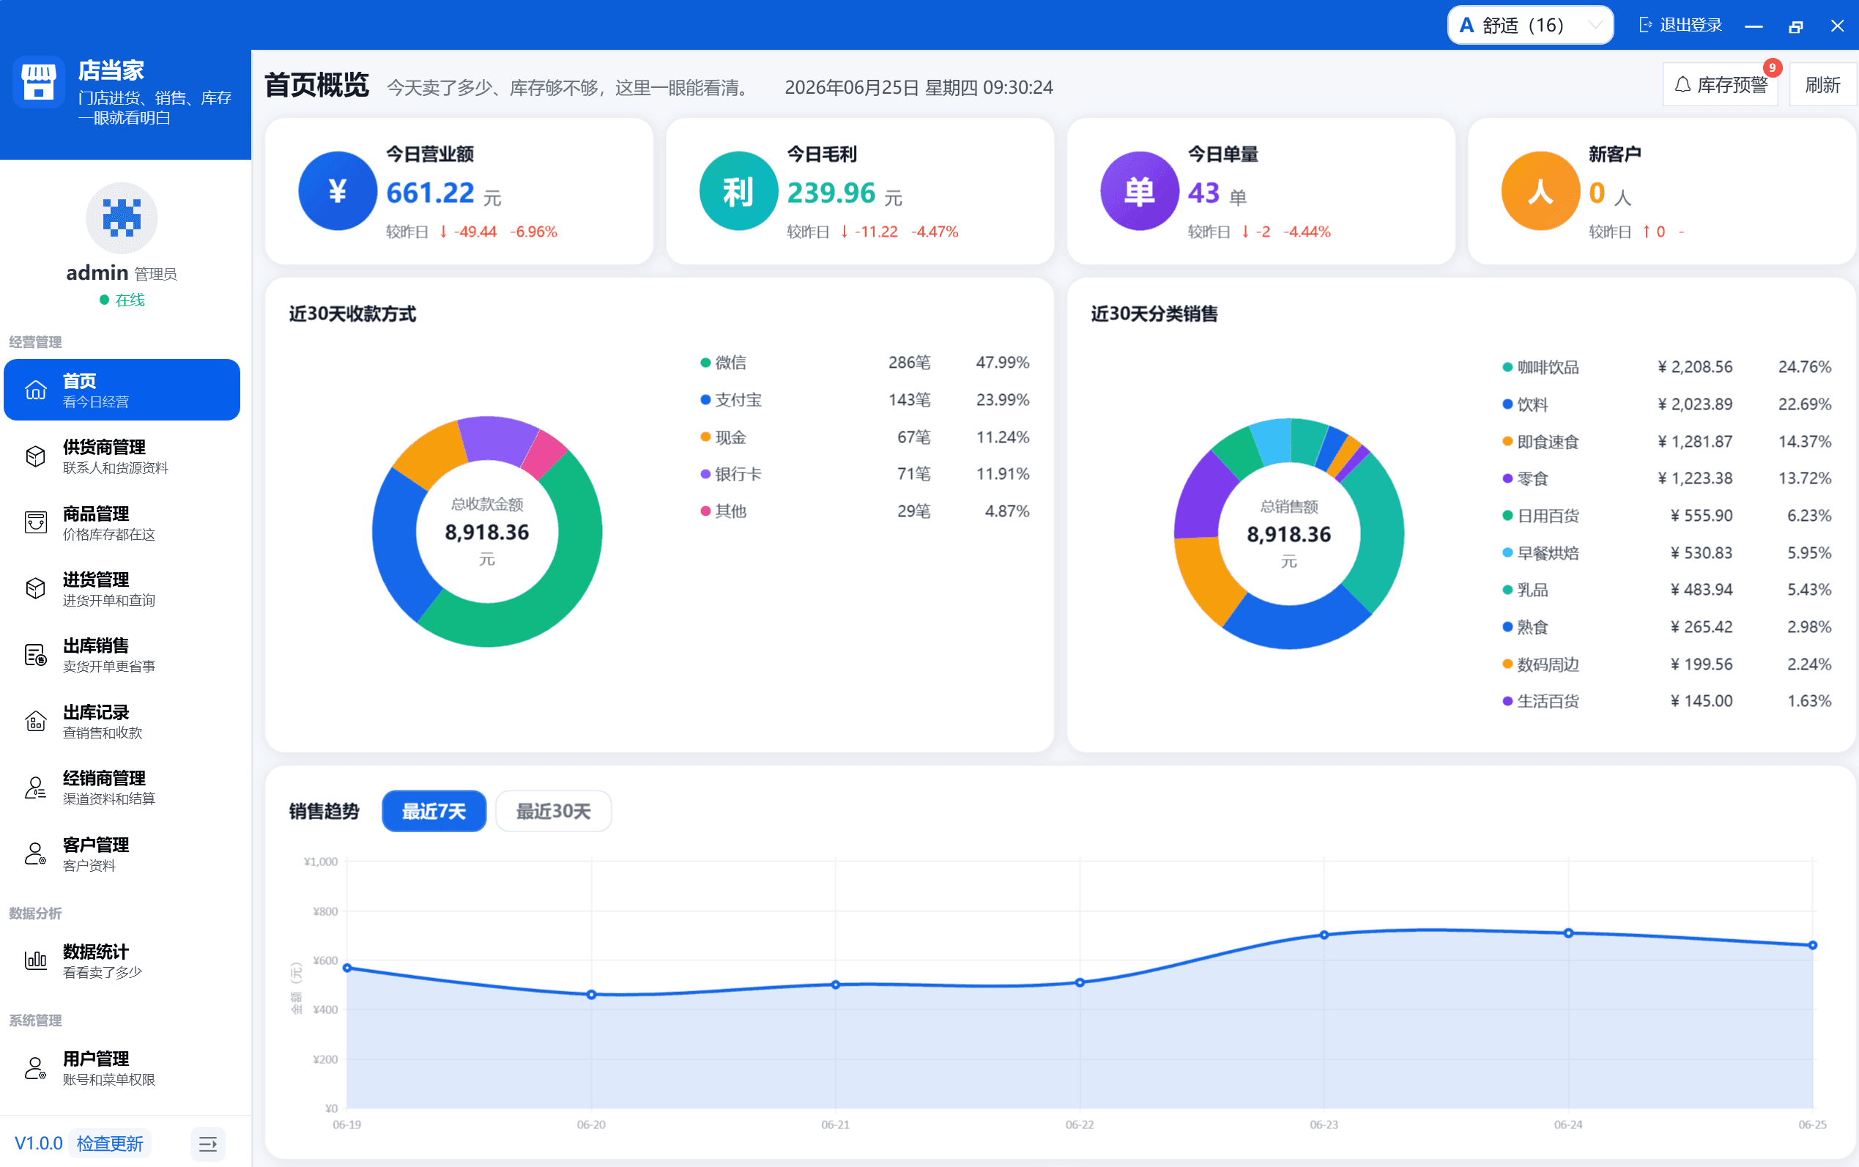Collapse sidebar using the menu fold icon
Image resolution: width=1859 pixels, height=1167 pixels.
point(207,1143)
